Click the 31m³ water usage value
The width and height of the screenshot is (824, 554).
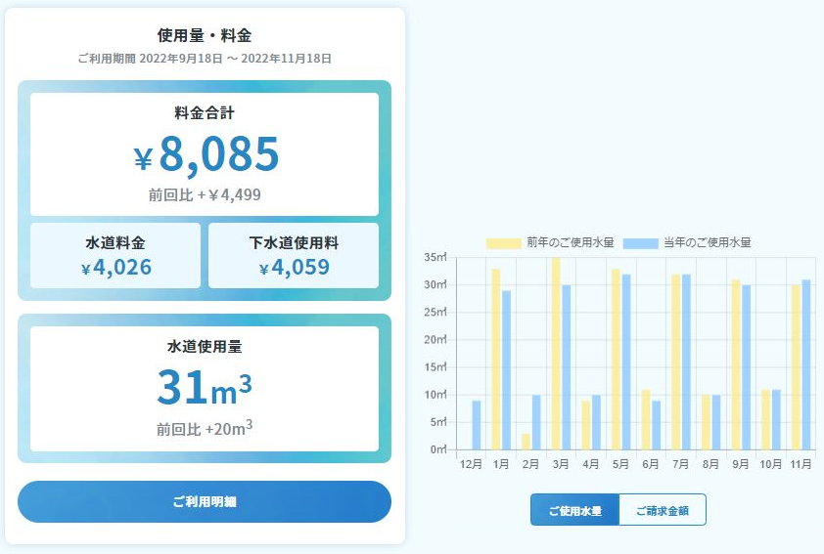(x=205, y=387)
